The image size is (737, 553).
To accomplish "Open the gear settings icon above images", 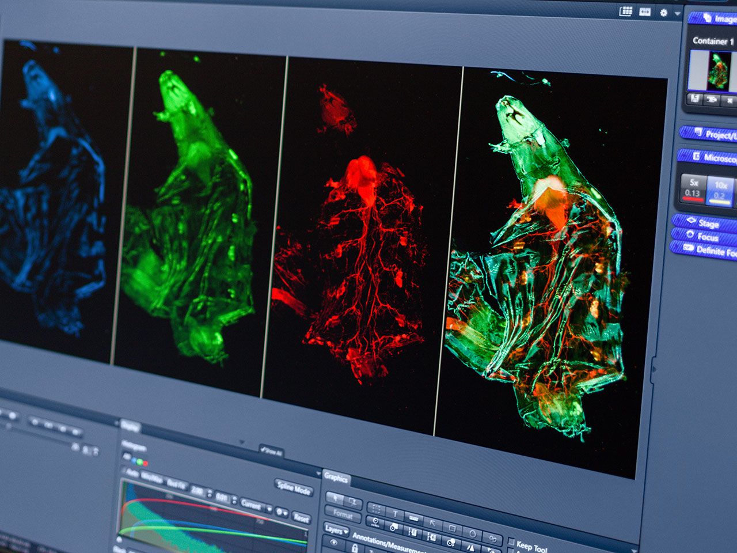I will (x=663, y=12).
